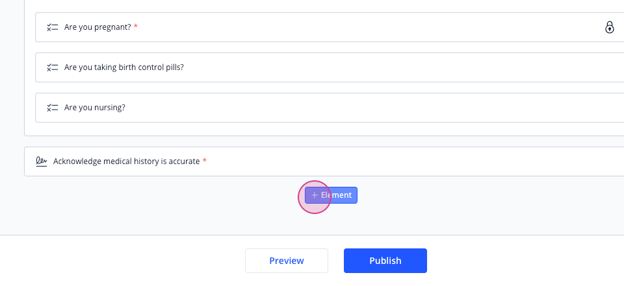624x286 pixels.
Task: Select the 'Are you pregnant?' question text
Action: tap(97, 27)
